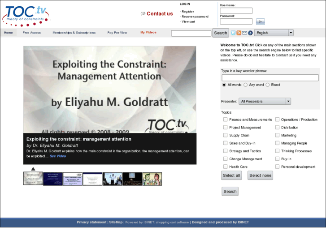
Task: Click the Username input field
Action: click(x=236, y=11)
